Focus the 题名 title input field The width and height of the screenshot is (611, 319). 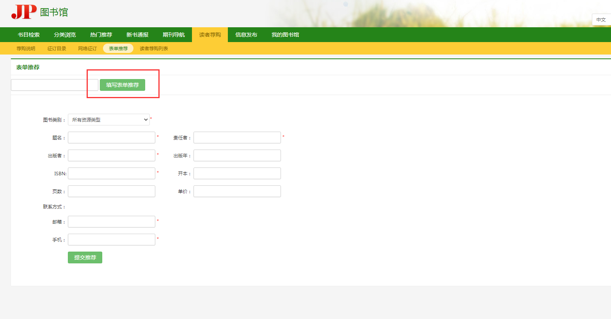click(112, 137)
